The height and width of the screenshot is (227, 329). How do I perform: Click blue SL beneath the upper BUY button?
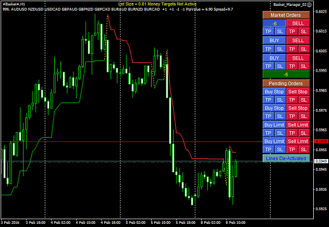click(280, 49)
